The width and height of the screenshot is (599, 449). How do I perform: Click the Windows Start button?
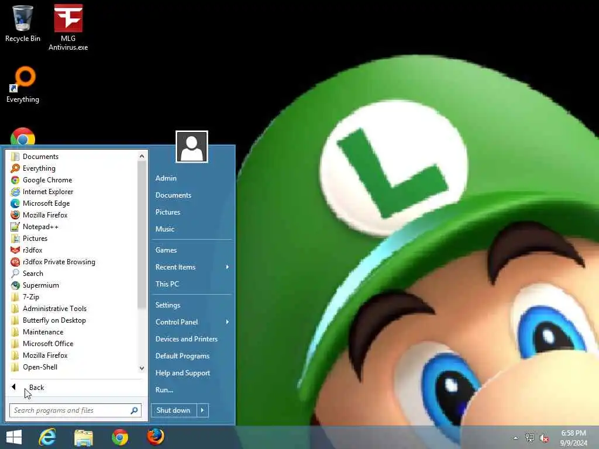[x=14, y=437]
